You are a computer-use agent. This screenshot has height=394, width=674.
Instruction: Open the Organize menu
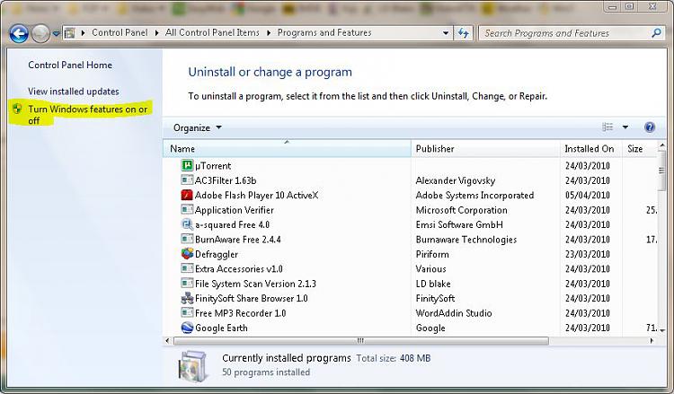198,128
